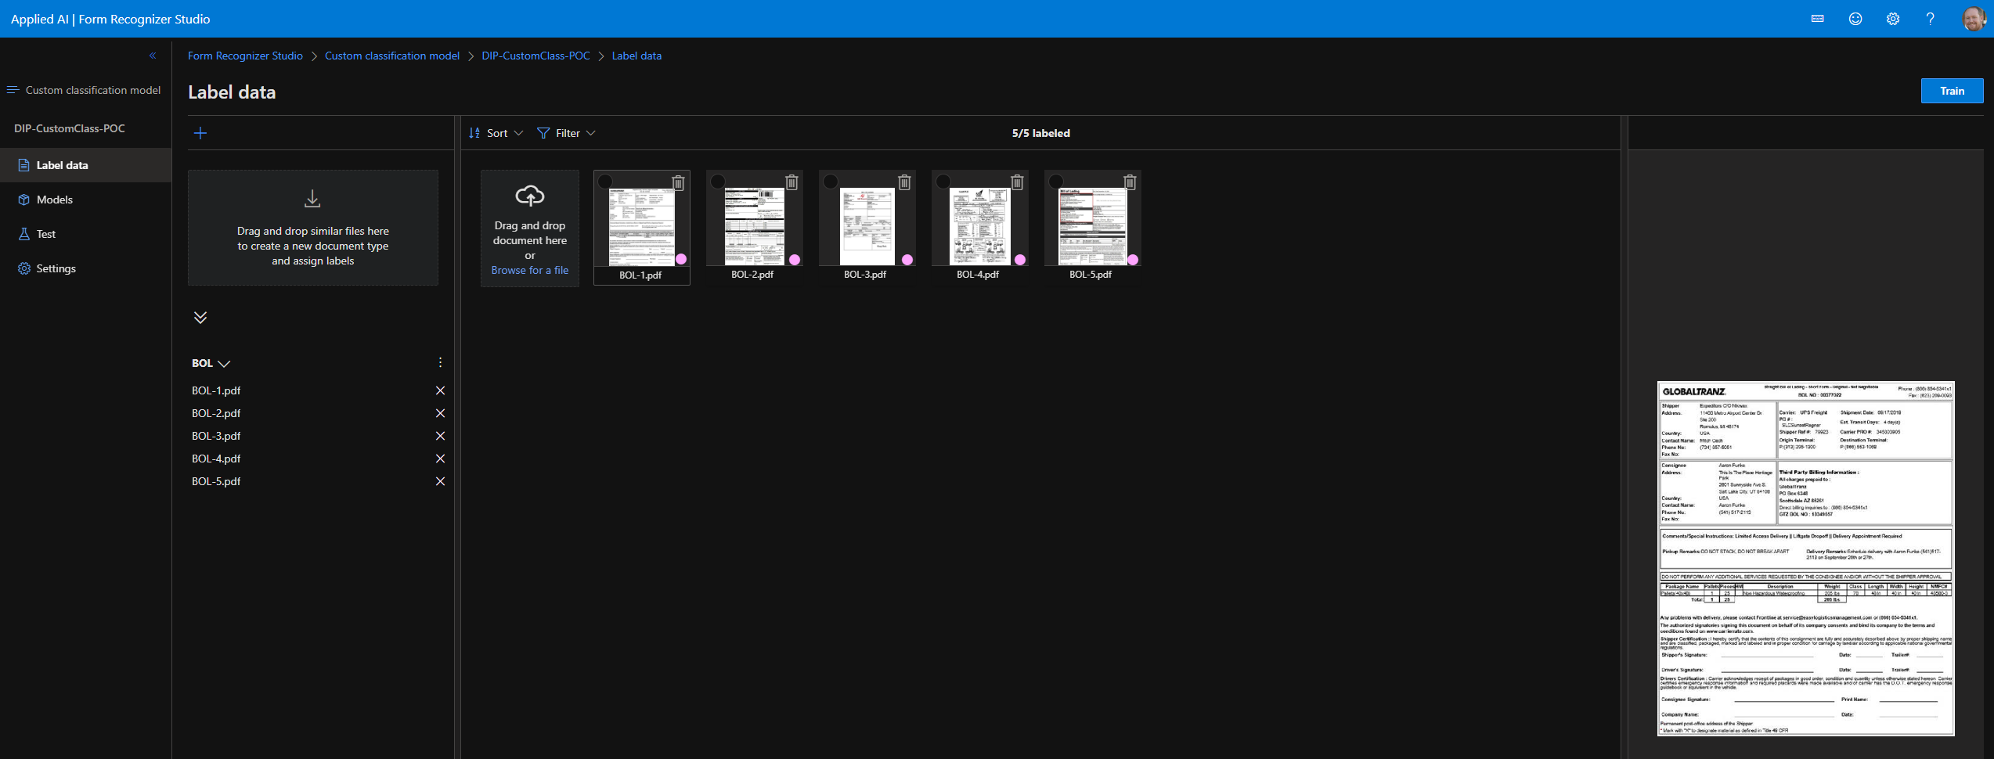Open the Custom classification model hamburger menu
Screen dimensions: 1994x759
[13, 89]
